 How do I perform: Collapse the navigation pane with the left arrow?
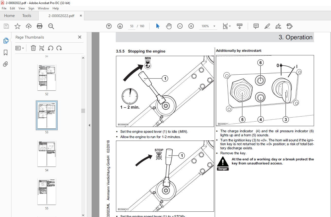click(89, 125)
